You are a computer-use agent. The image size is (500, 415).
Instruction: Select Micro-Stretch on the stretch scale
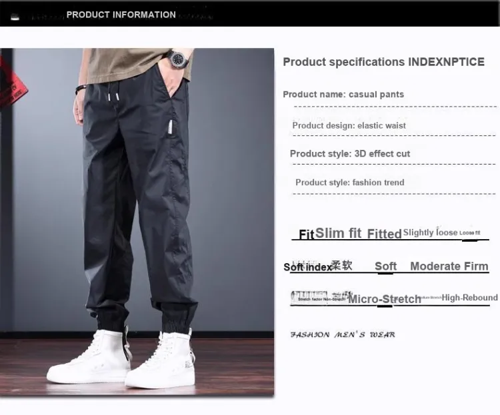[x=385, y=299]
